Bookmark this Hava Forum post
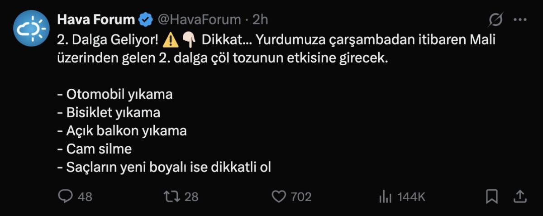Viewport: 543px width, 216px height. 492,196
